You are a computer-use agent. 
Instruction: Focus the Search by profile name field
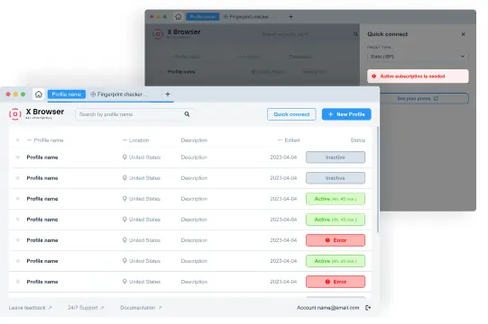tap(134, 114)
